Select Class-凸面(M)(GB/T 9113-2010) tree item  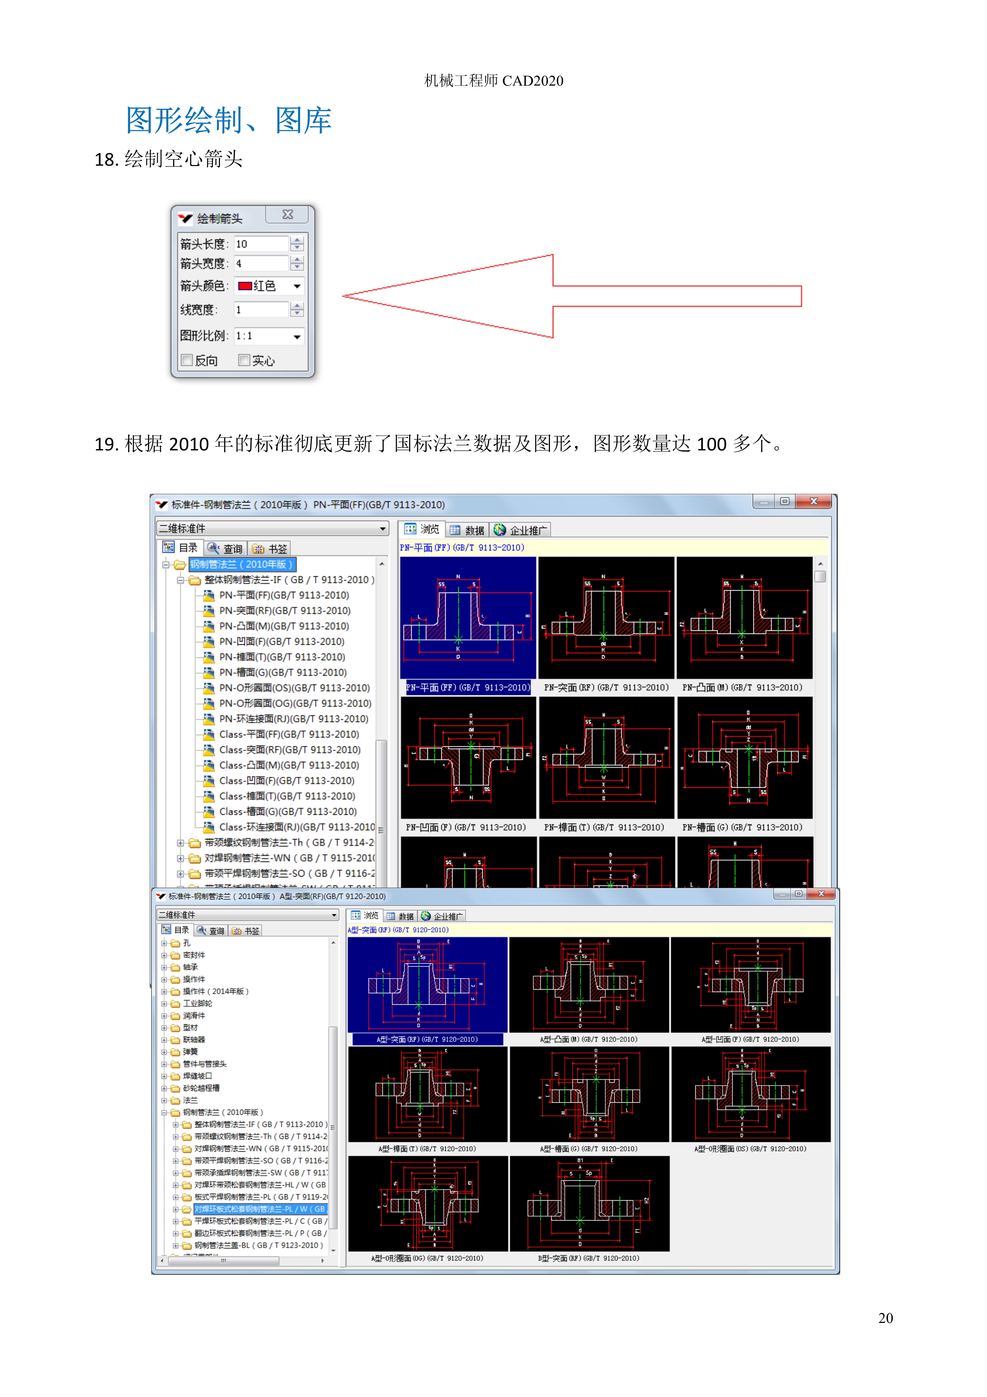tap(289, 765)
